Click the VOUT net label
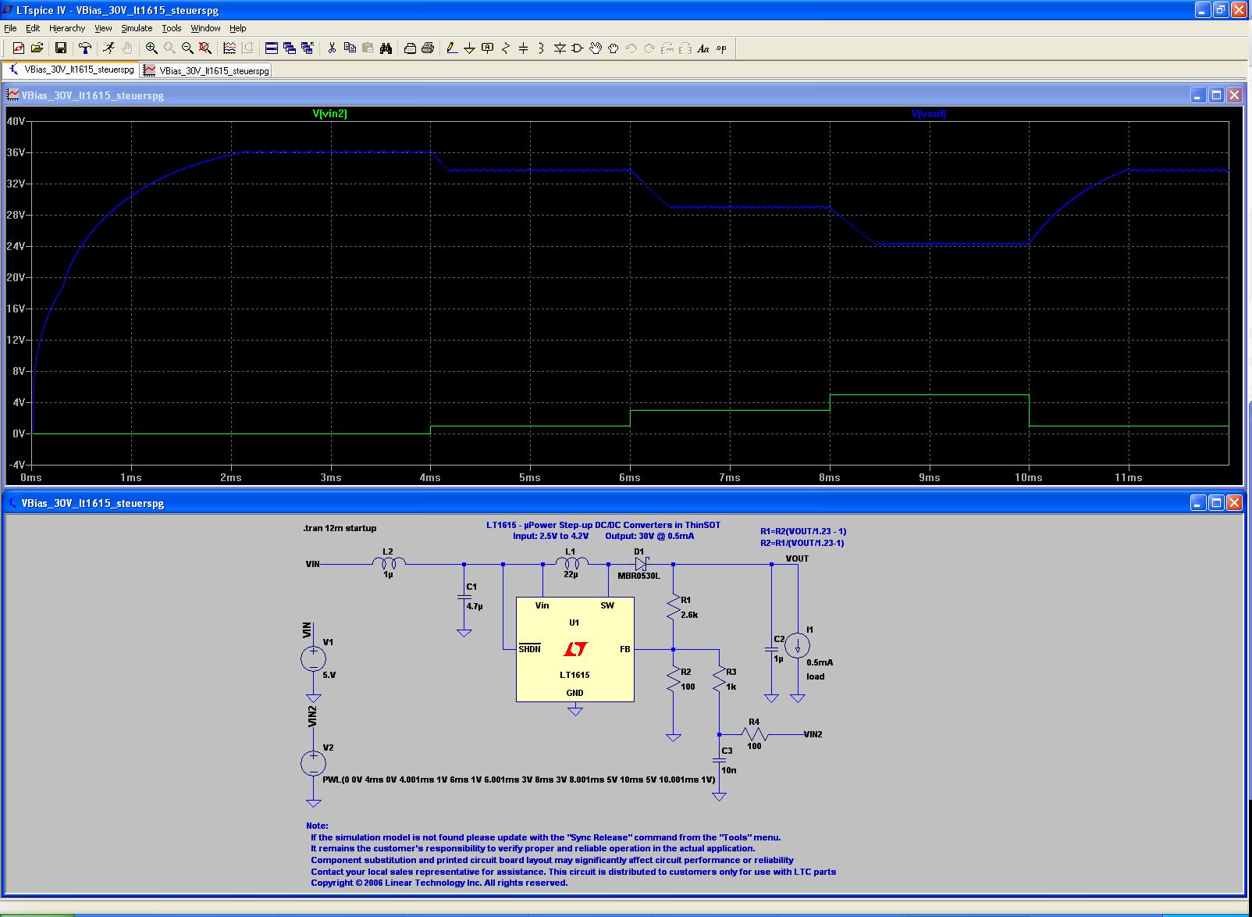 click(x=797, y=558)
